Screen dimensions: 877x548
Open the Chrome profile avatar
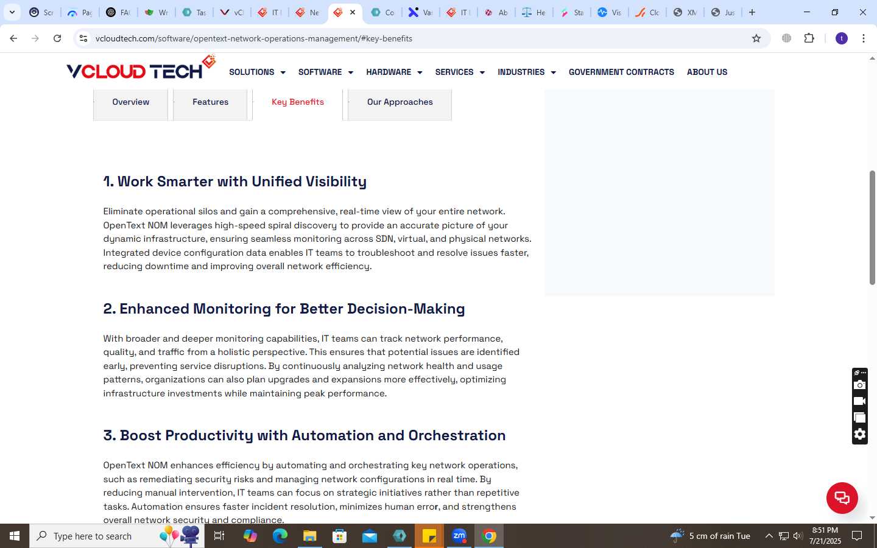(x=842, y=38)
